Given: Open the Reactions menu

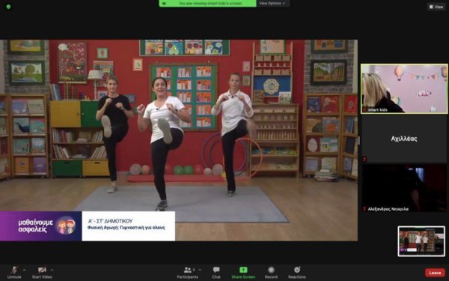Looking at the screenshot, I should point(297,273).
